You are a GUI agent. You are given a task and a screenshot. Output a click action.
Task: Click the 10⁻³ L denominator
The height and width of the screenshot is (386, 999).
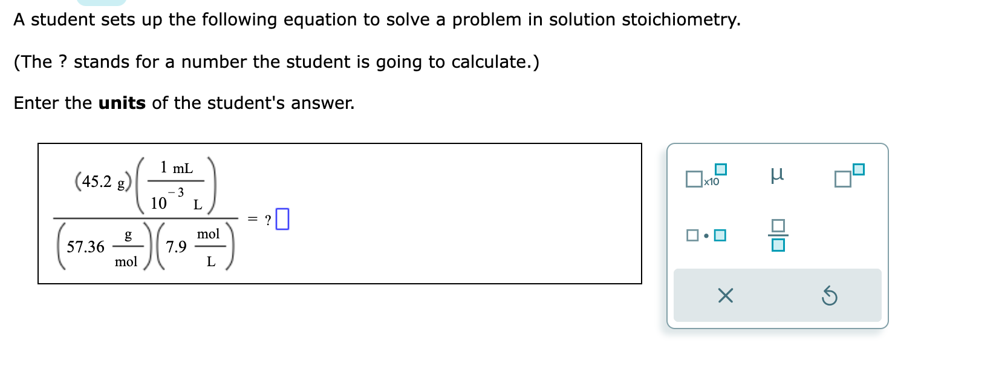[176, 200]
